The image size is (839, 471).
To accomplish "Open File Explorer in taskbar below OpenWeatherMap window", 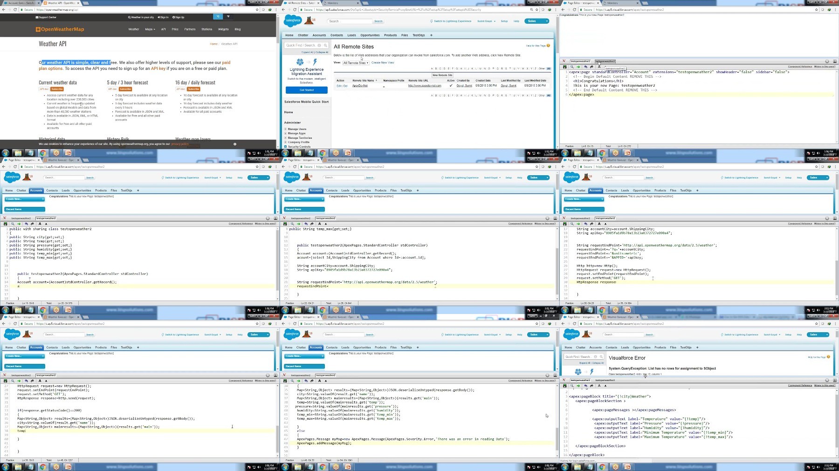I will pyautogui.click(x=18, y=153).
